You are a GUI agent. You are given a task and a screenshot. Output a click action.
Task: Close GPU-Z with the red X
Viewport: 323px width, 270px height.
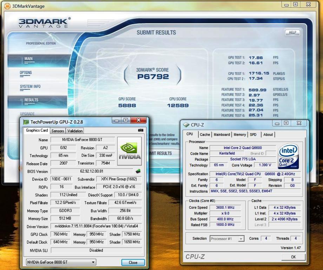(139, 120)
